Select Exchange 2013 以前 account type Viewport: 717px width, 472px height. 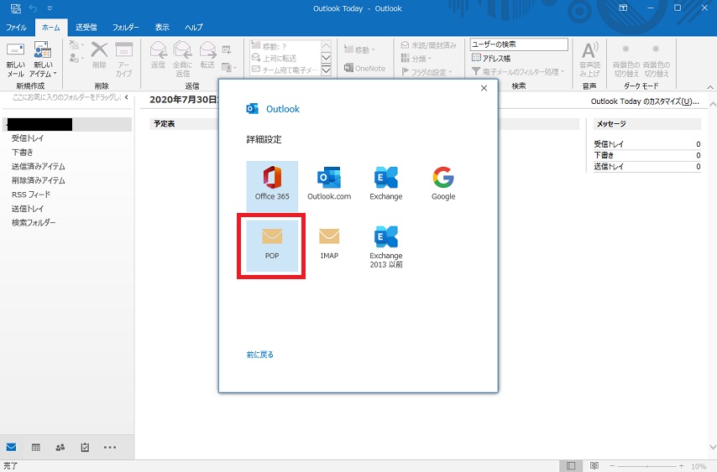pos(386,246)
